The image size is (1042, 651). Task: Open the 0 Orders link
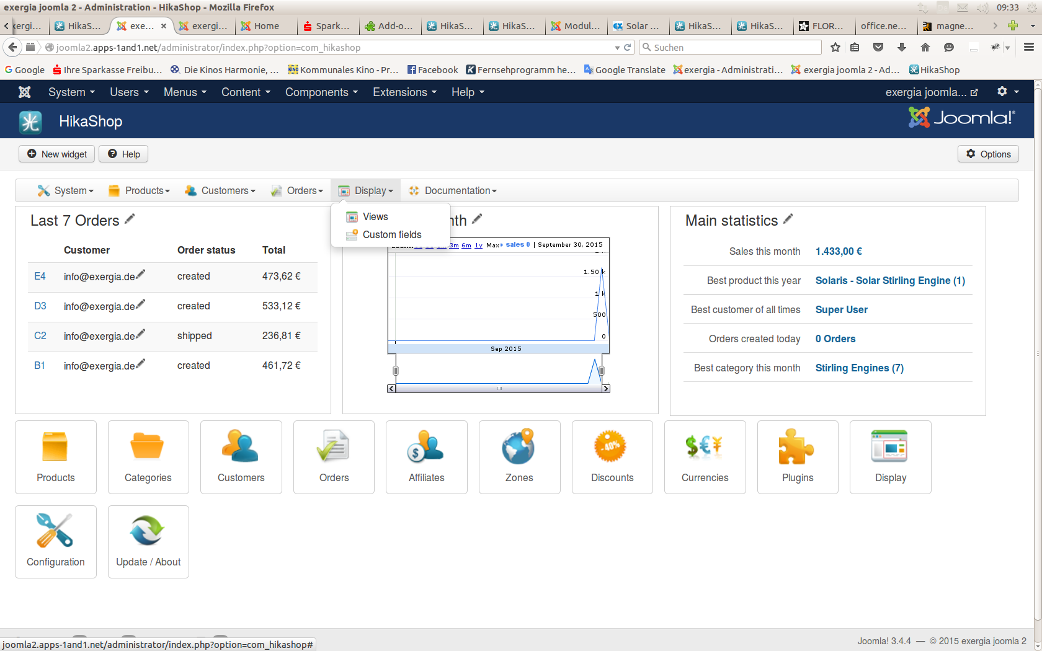tap(835, 339)
